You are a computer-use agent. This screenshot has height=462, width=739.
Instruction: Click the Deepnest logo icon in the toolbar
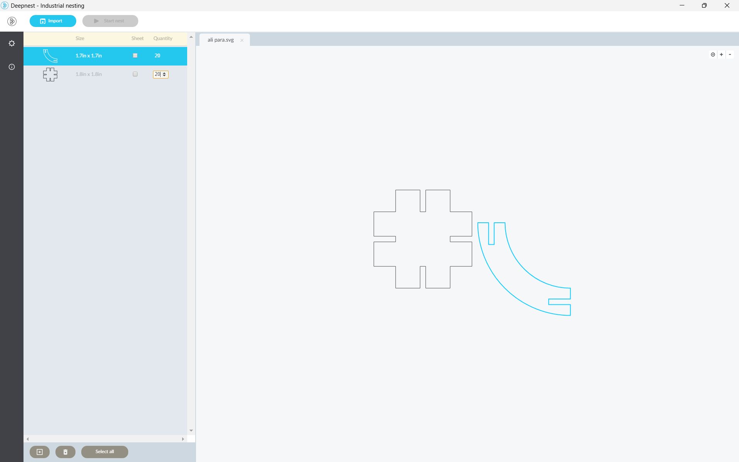pyautogui.click(x=12, y=21)
